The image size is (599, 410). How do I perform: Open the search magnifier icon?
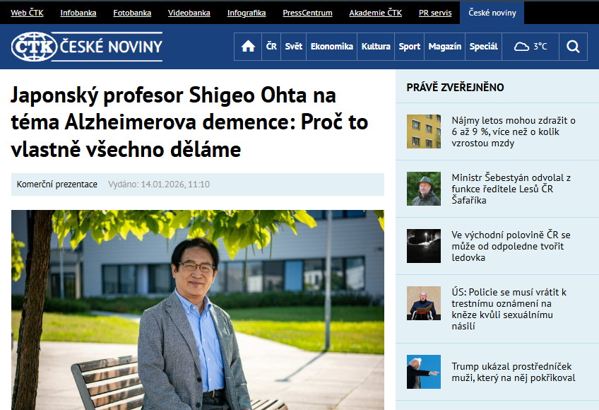click(x=573, y=47)
